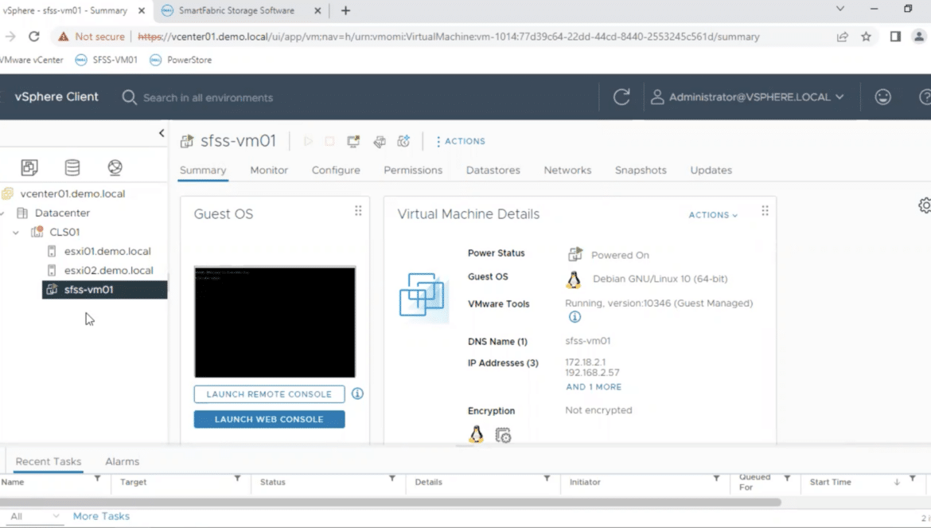Open sfss-vm01 ACTIONS menu

coord(461,141)
